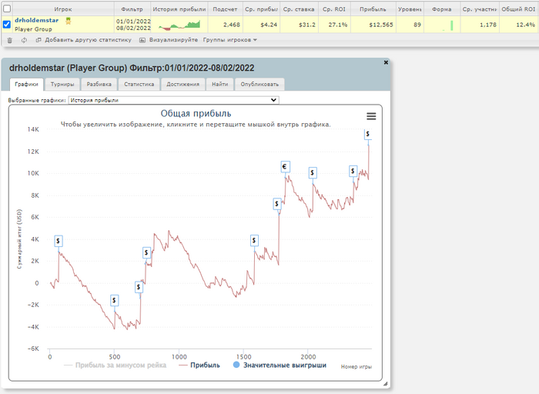
Task: Click the profit history sparkline thumbnail
Action: [178, 25]
